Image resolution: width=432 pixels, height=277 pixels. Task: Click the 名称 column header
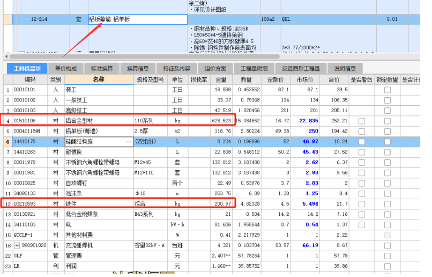[x=99, y=79]
